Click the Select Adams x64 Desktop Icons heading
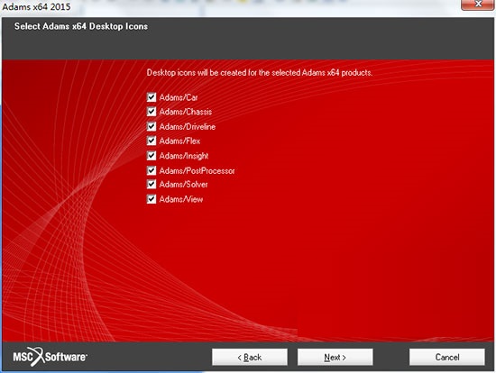Image resolution: width=496 pixels, height=373 pixels. tap(81, 26)
